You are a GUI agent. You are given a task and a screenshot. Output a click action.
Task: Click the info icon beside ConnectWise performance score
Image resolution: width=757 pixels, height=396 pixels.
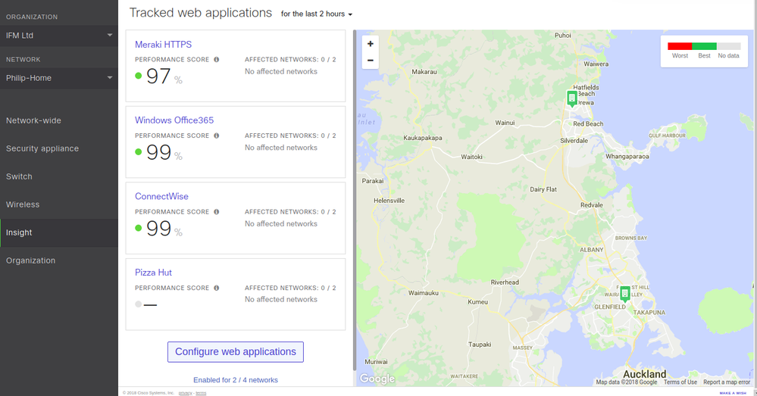point(216,212)
